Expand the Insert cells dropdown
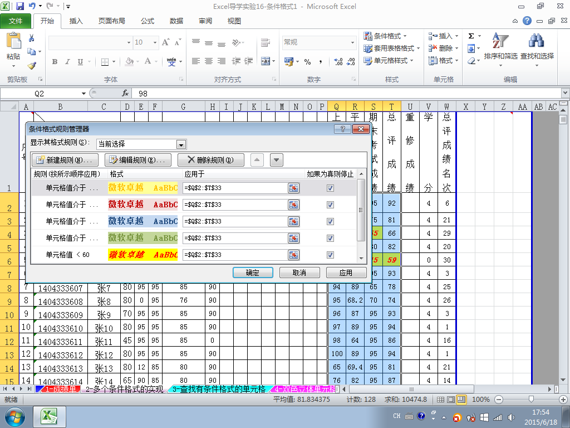This screenshot has height=428, width=570. click(x=456, y=36)
